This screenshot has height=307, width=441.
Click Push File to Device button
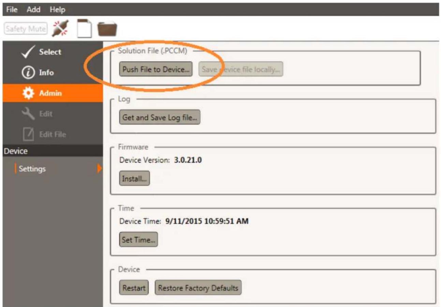156,70
